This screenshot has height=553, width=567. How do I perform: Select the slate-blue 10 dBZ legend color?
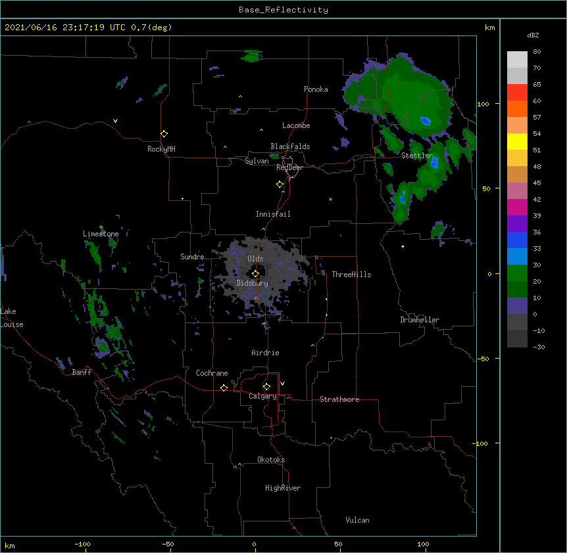(x=517, y=306)
